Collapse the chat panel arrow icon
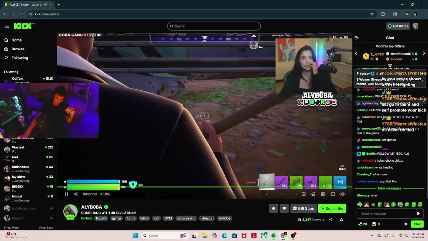Viewport: 428px width, 241px height. coord(356,38)
